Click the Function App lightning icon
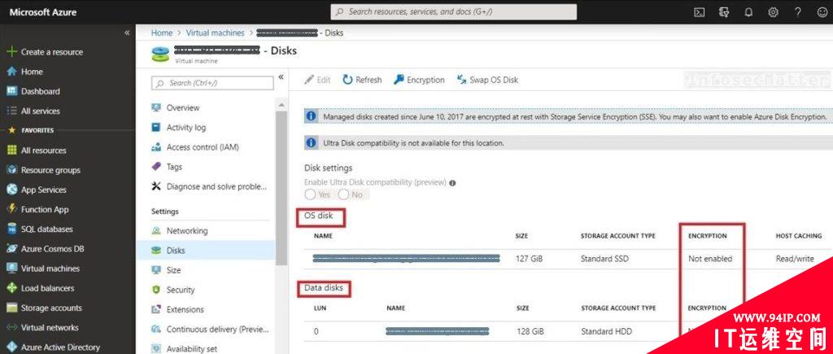Image resolution: width=833 pixels, height=354 pixels. [x=11, y=209]
